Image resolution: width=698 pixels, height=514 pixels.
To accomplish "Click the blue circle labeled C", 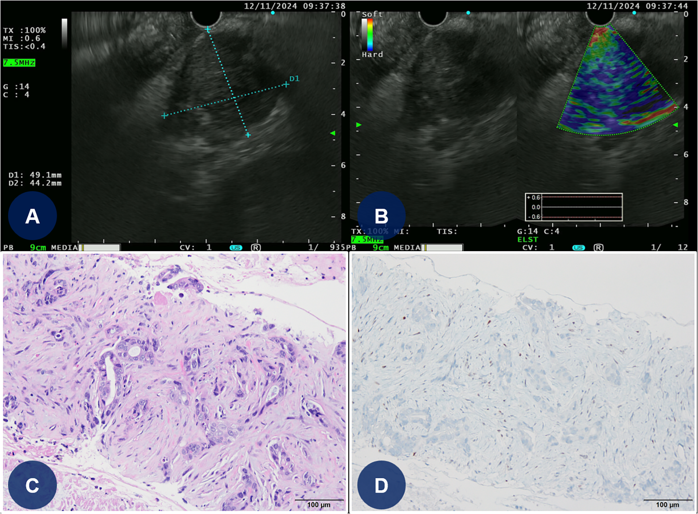I will [32, 485].
